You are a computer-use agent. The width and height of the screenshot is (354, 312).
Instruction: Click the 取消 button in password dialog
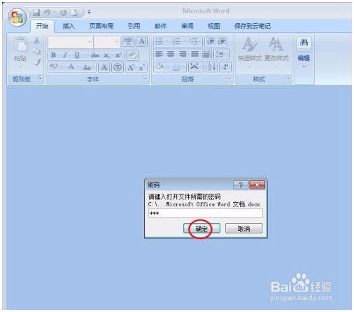click(244, 229)
